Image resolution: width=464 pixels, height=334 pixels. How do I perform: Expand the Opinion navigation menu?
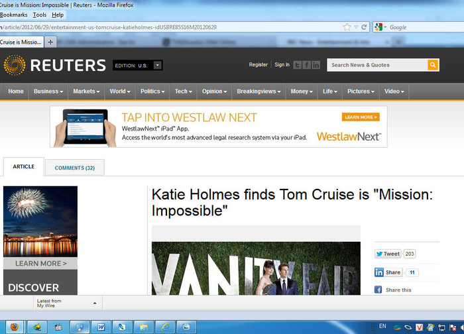point(214,91)
